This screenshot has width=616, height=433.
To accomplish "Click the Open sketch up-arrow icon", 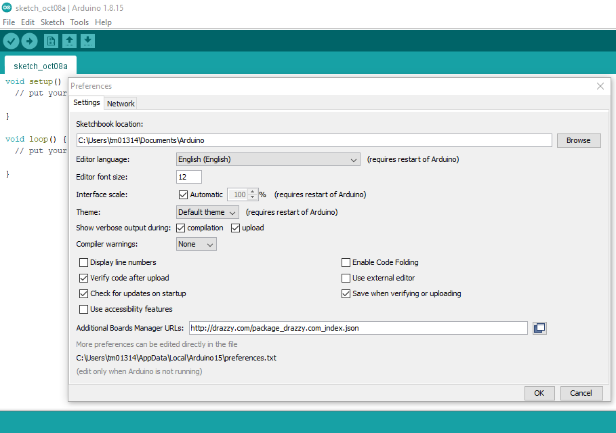I will click(x=70, y=41).
